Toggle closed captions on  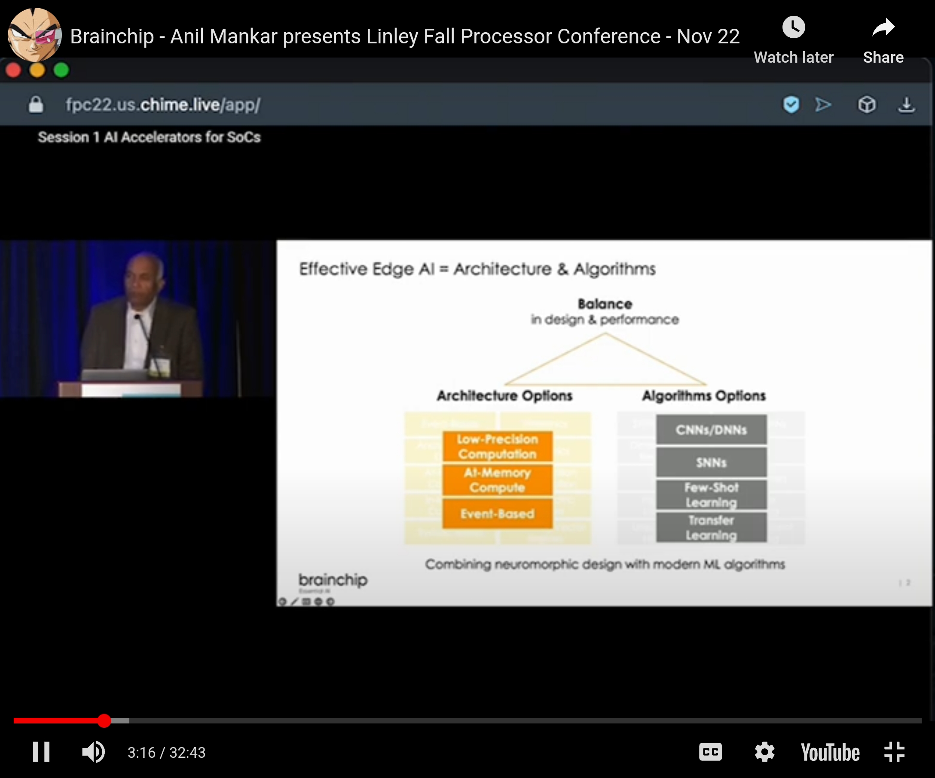[x=710, y=752]
